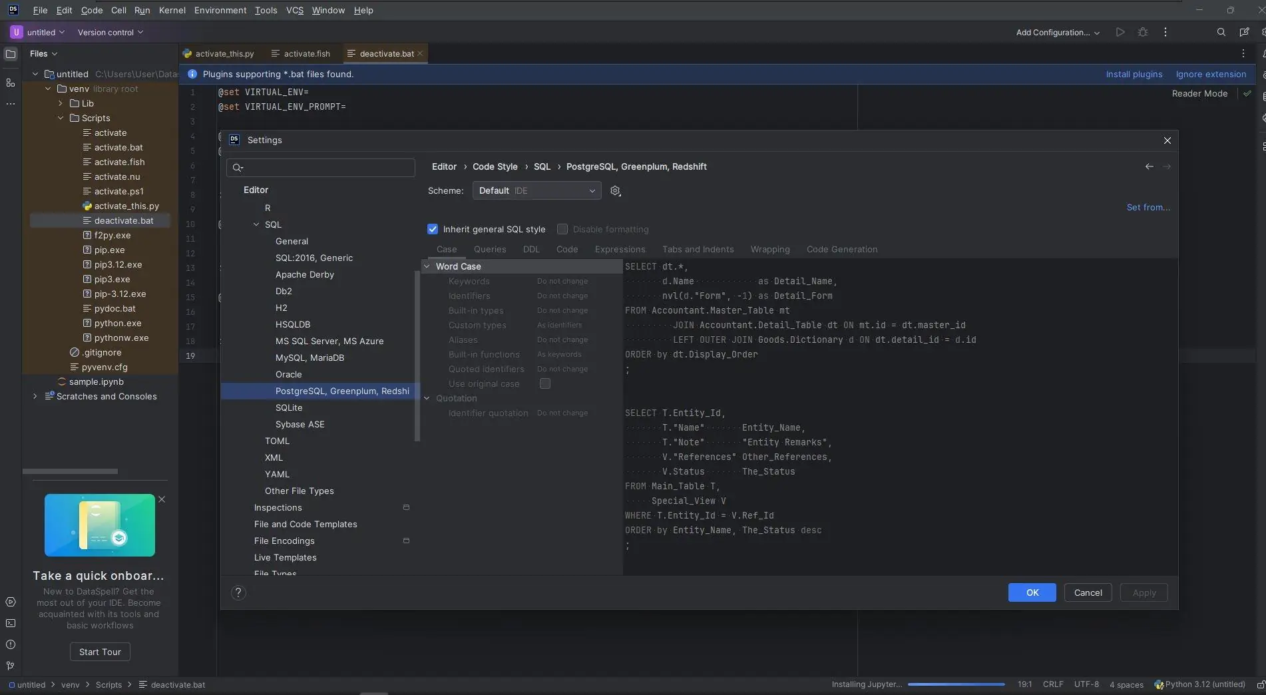Open sample.ipynb in the Files tree
This screenshot has width=1266, height=695.
pos(96,382)
